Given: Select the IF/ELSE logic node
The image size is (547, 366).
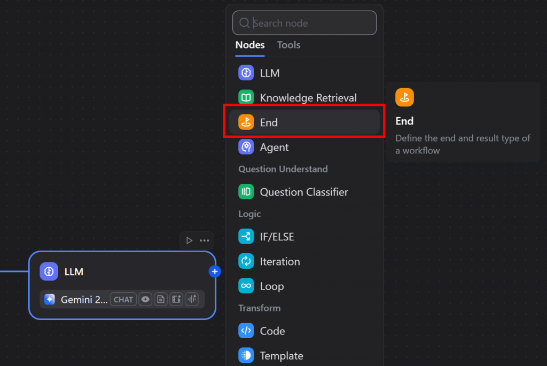Looking at the screenshot, I should [246, 236].
